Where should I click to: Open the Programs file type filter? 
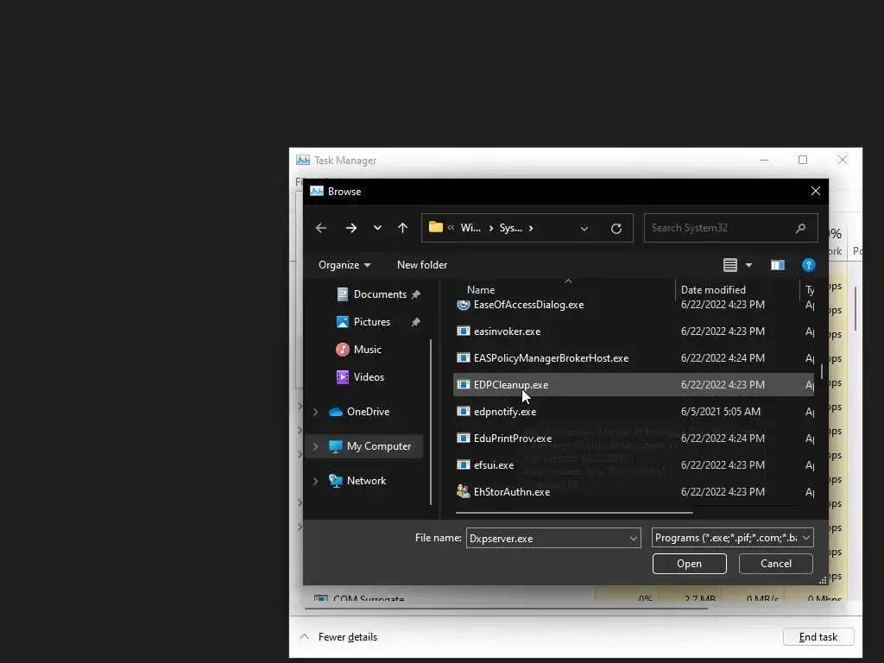pyautogui.click(x=732, y=538)
